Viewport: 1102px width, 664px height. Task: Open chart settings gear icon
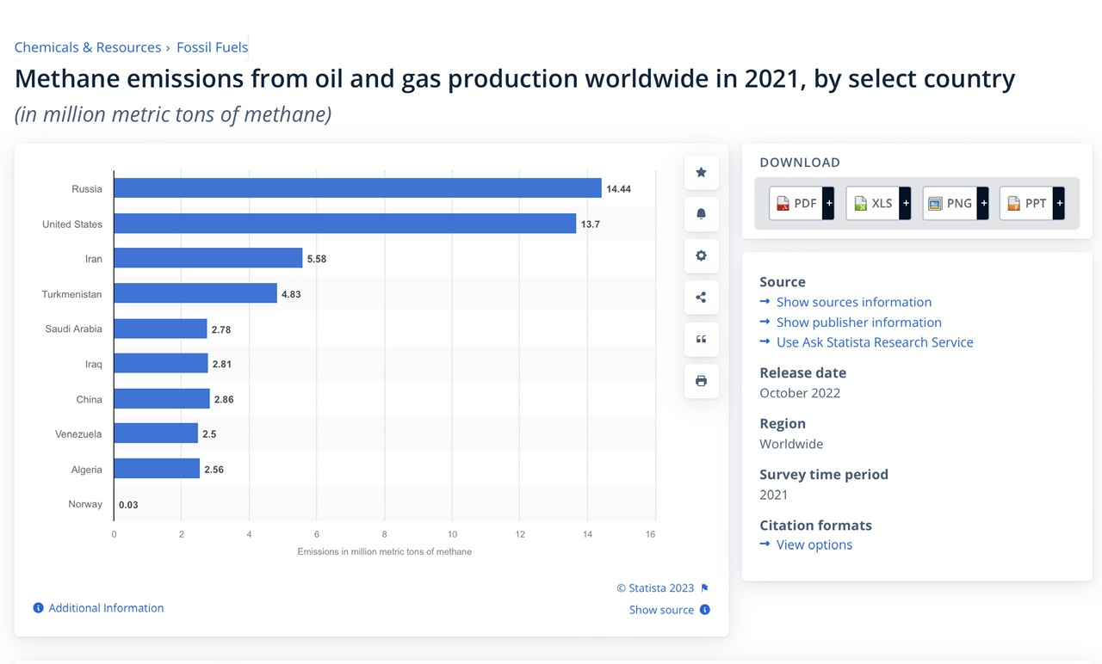[701, 255]
